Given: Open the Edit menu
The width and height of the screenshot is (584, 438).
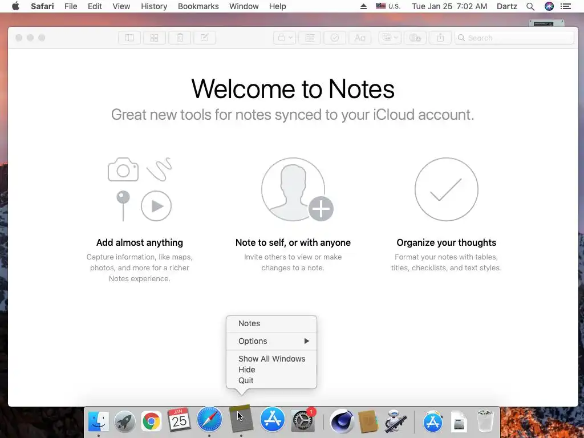Looking at the screenshot, I should pyautogui.click(x=95, y=6).
